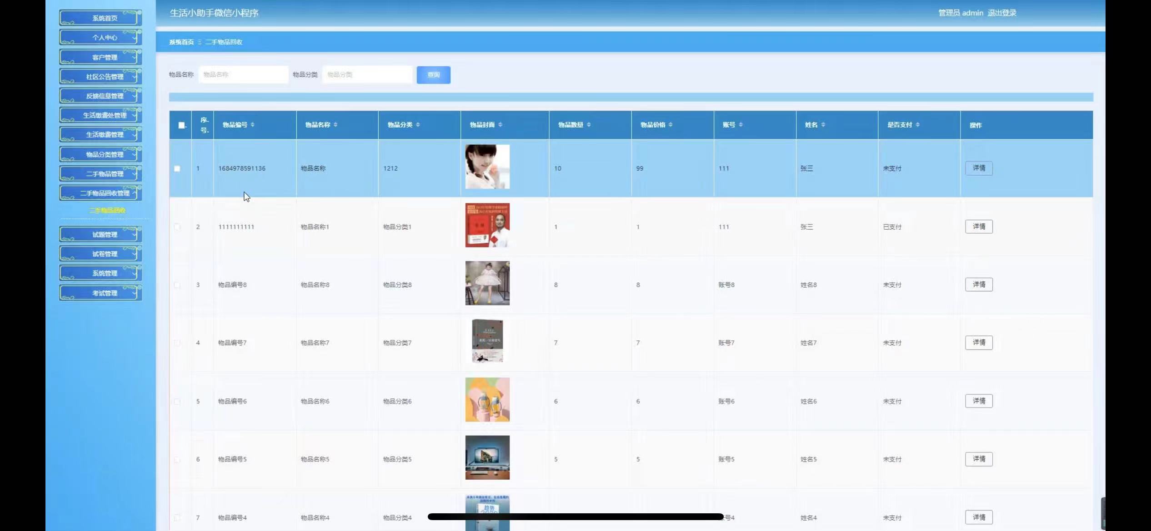
Task: Collapse 二手物品回收管理 sidebar menu
Action: [100, 193]
